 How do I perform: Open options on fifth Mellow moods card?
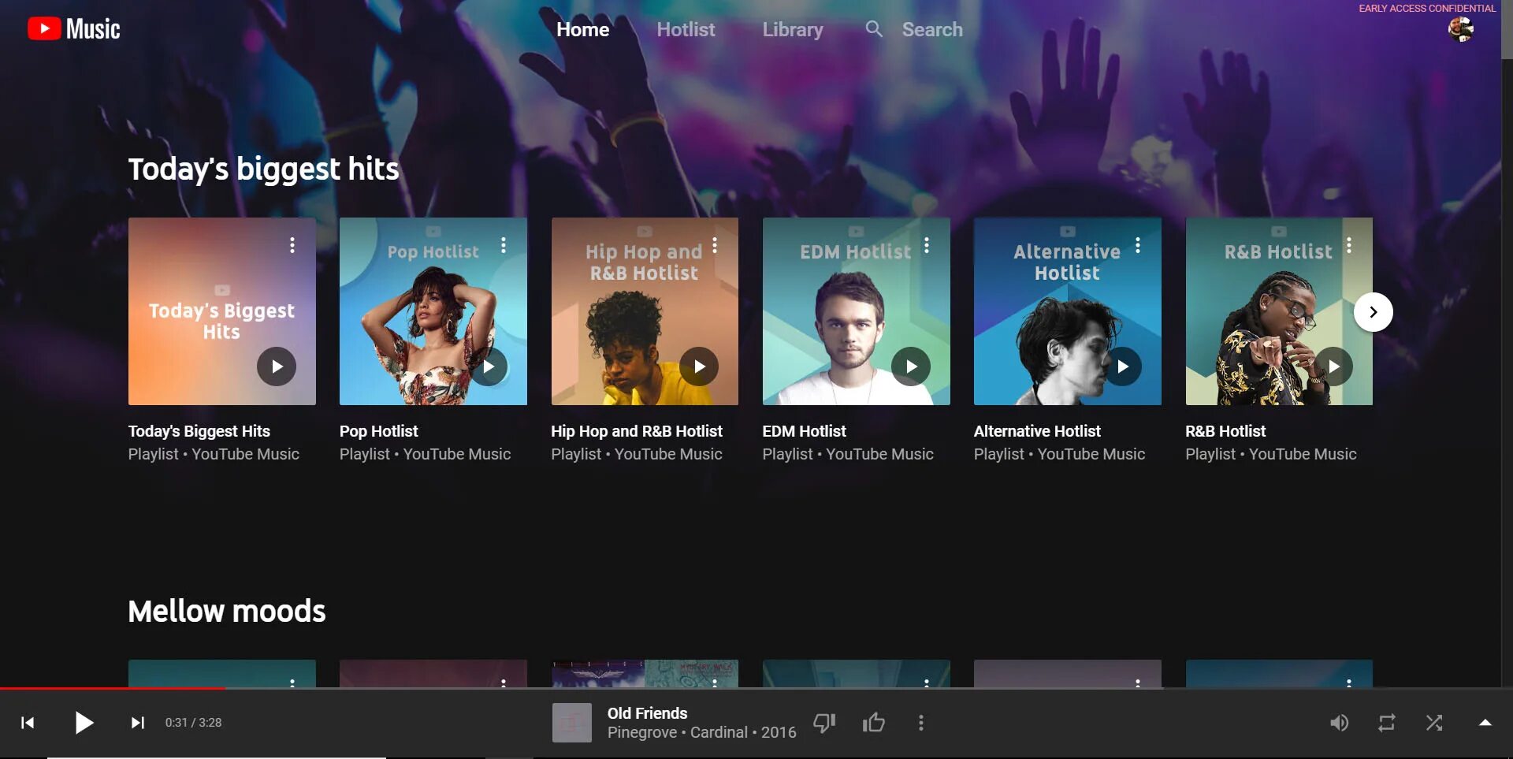pos(1138,683)
